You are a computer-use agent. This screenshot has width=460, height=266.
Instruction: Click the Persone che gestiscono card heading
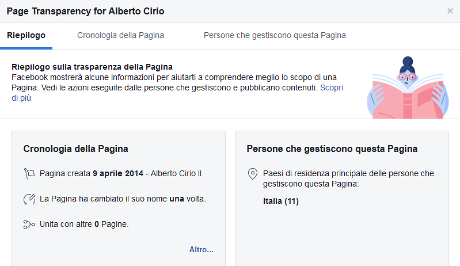click(x=332, y=149)
